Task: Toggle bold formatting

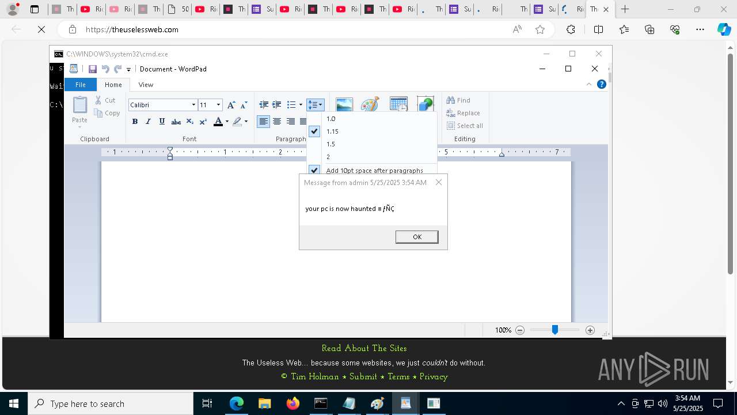Action: [x=135, y=122]
